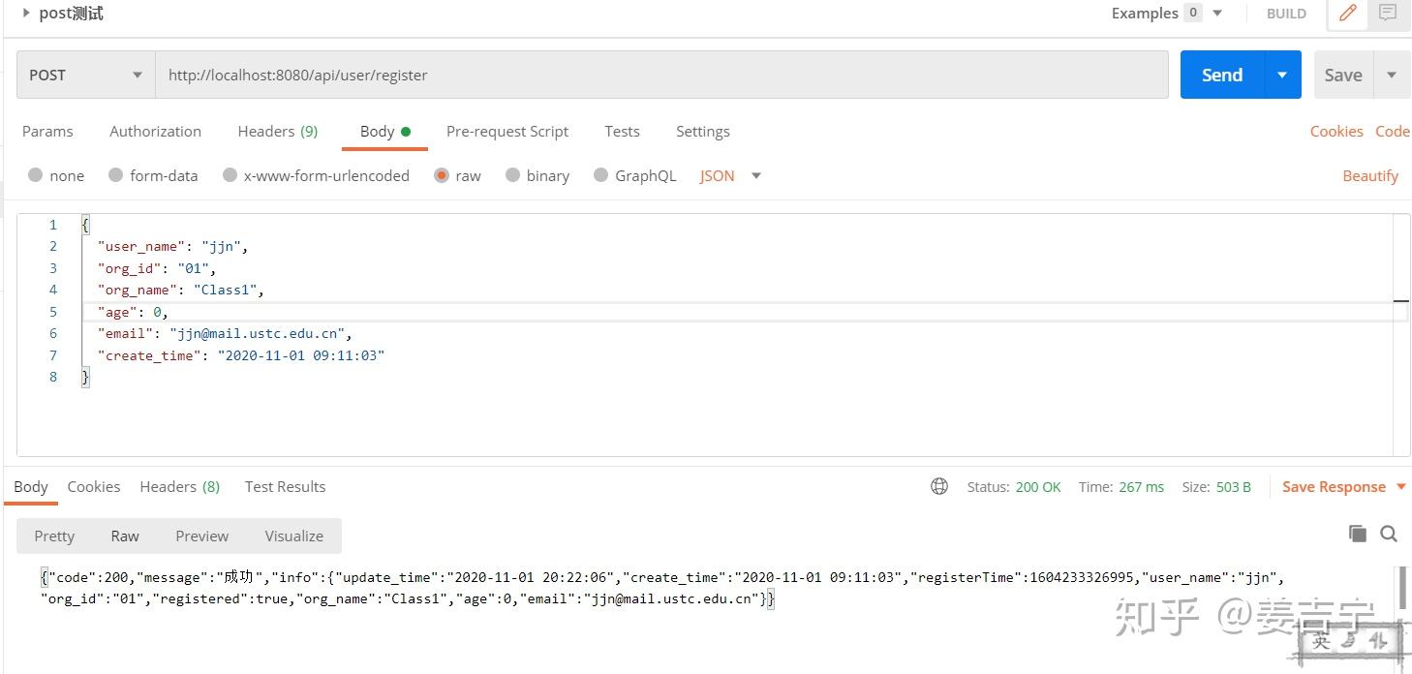This screenshot has width=1412, height=674.
Task: Switch response view to Preview
Action: [201, 536]
